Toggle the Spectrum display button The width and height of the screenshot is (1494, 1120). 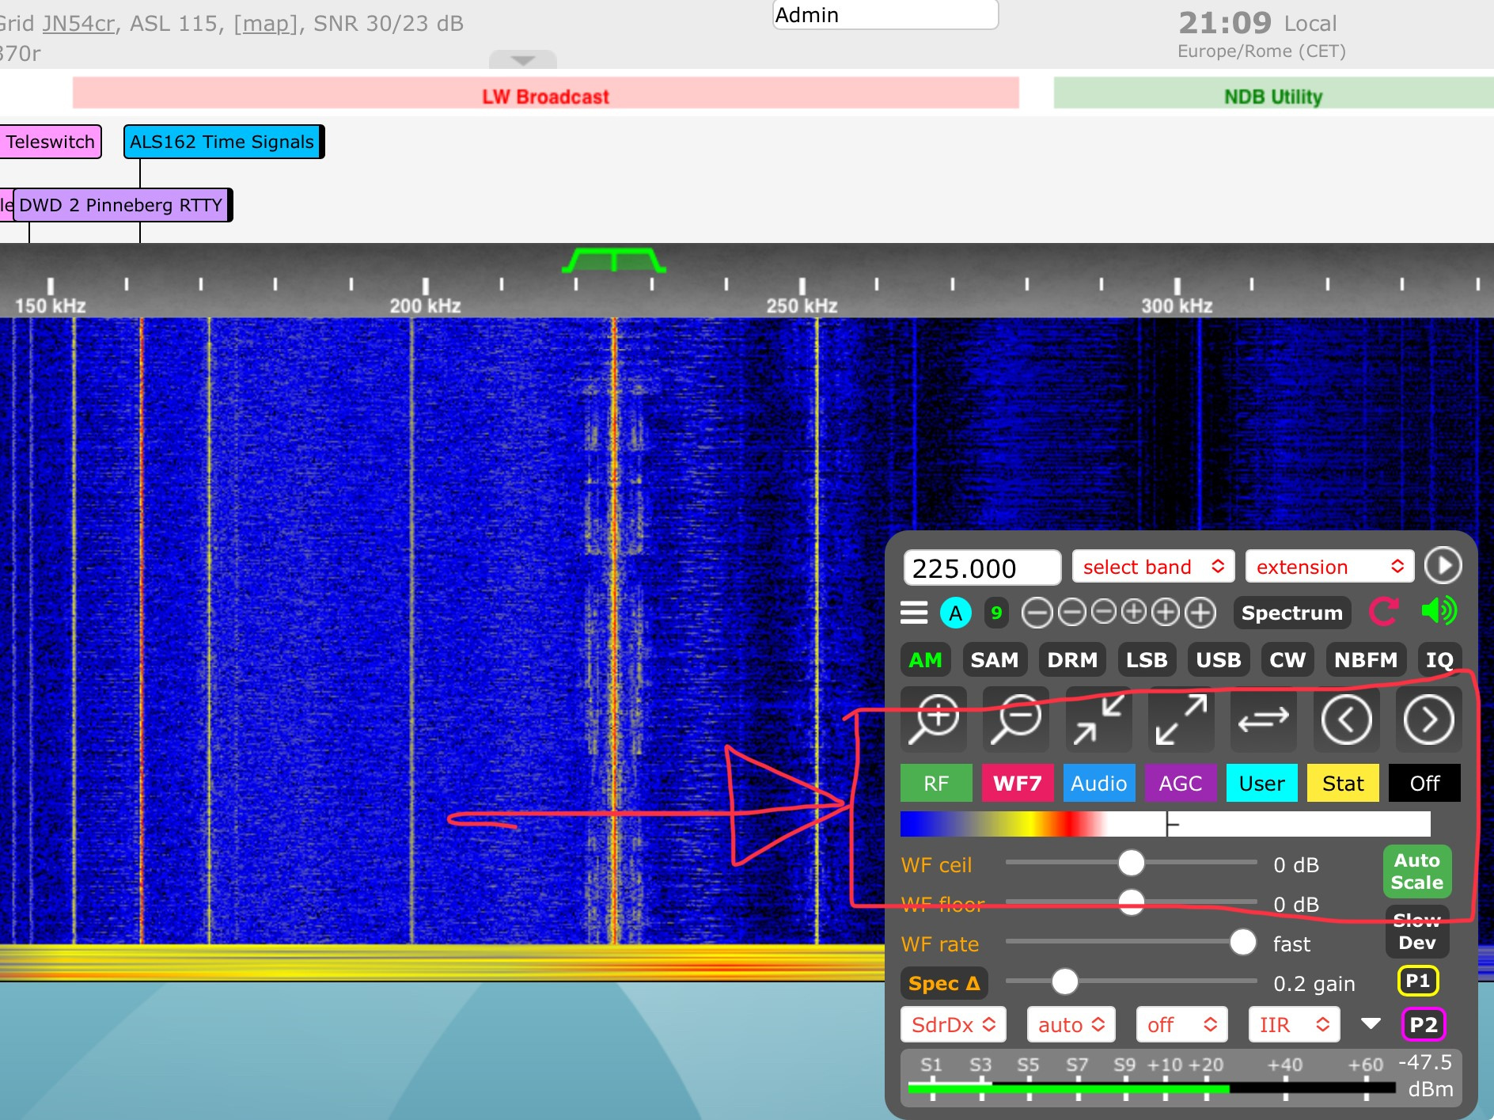tap(1291, 613)
